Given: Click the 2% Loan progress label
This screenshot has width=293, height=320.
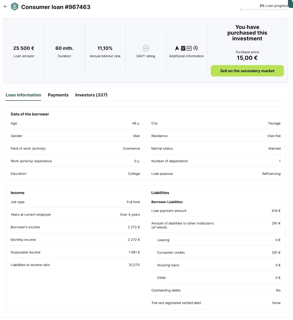Looking at the screenshot, I should point(274,6).
